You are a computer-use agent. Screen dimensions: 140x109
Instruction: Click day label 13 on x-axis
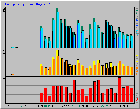57,106
